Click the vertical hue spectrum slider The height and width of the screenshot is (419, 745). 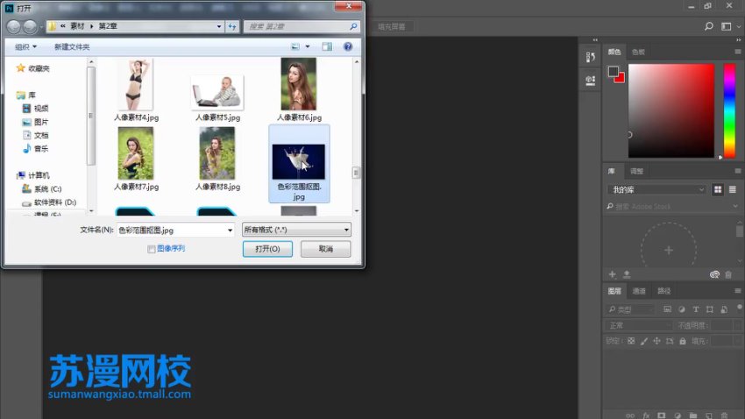[729, 110]
